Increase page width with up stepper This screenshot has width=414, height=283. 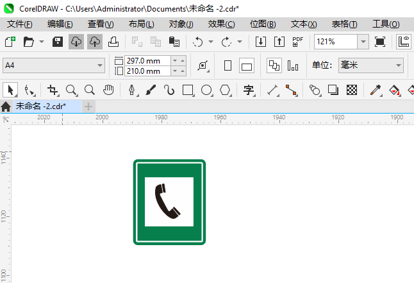click(x=183, y=61)
